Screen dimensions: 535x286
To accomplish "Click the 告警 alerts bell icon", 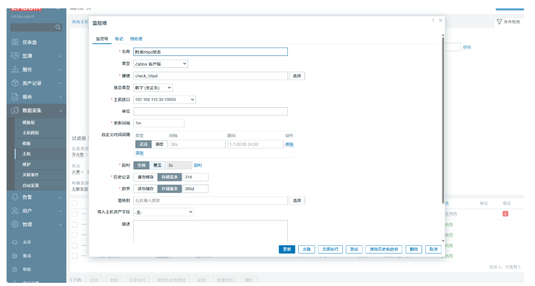I will click(15, 197).
